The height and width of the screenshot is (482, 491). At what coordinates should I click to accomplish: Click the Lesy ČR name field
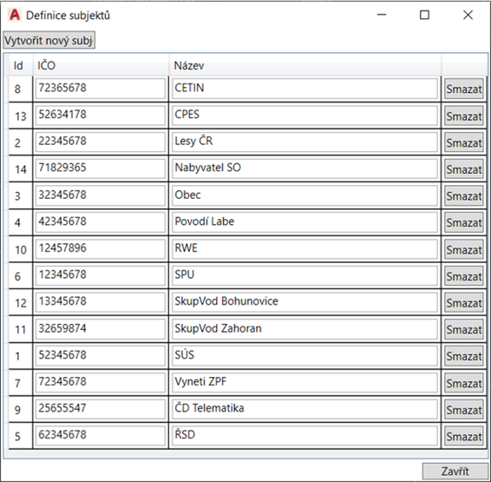[305, 142]
